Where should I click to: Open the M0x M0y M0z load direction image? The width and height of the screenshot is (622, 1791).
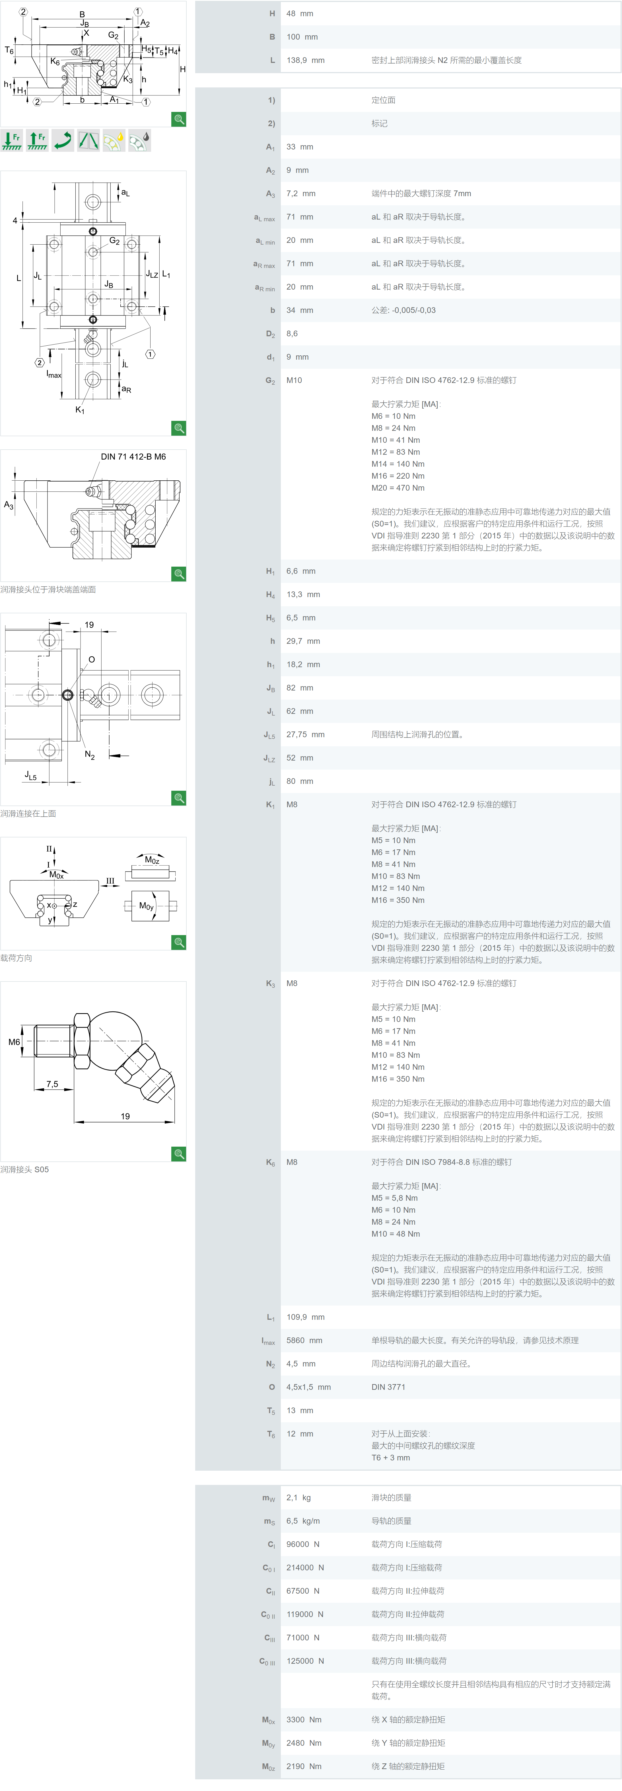tap(93, 894)
